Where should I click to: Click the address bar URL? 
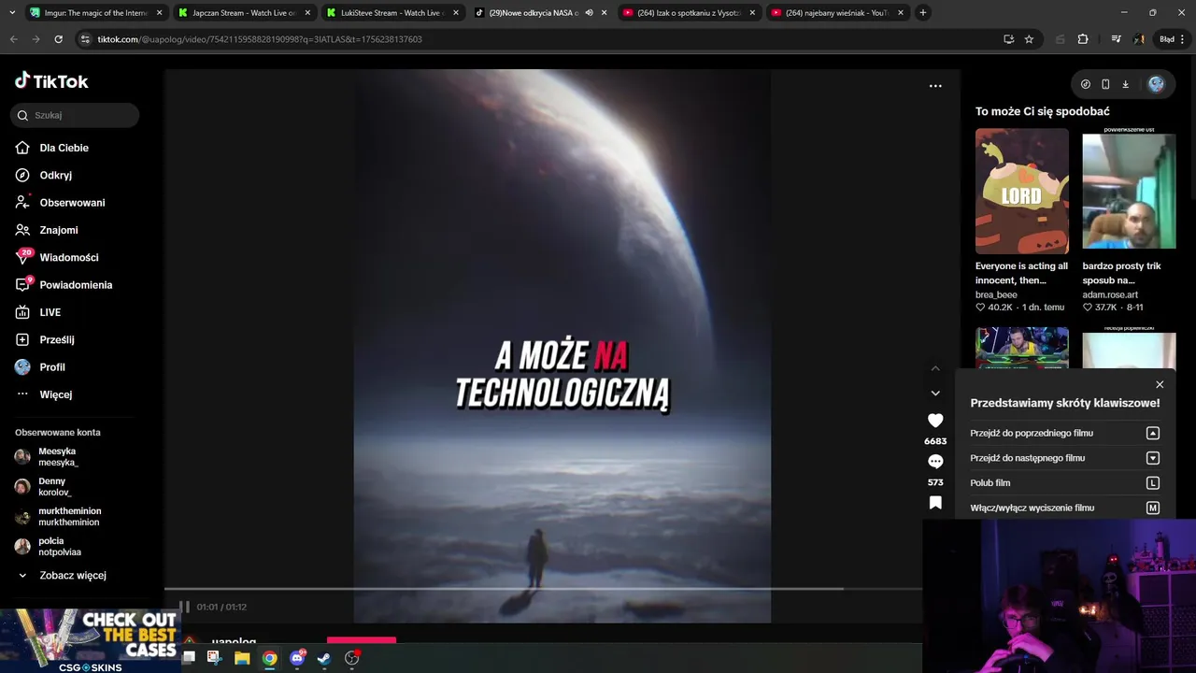tap(260, 39)
